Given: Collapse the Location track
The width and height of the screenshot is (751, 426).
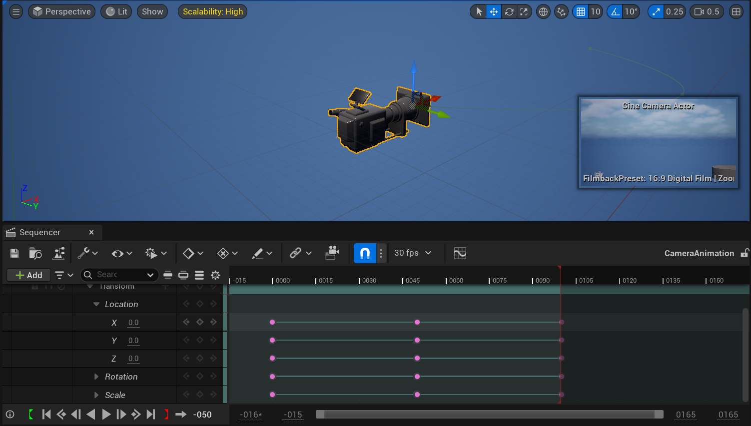Looking at the screenshot, I should click(x=96, y=304).
